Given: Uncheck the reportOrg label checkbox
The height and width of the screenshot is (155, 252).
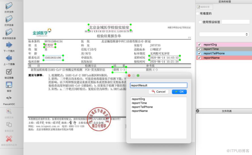Looking at the screenshot, I should (x=199, y=45).
